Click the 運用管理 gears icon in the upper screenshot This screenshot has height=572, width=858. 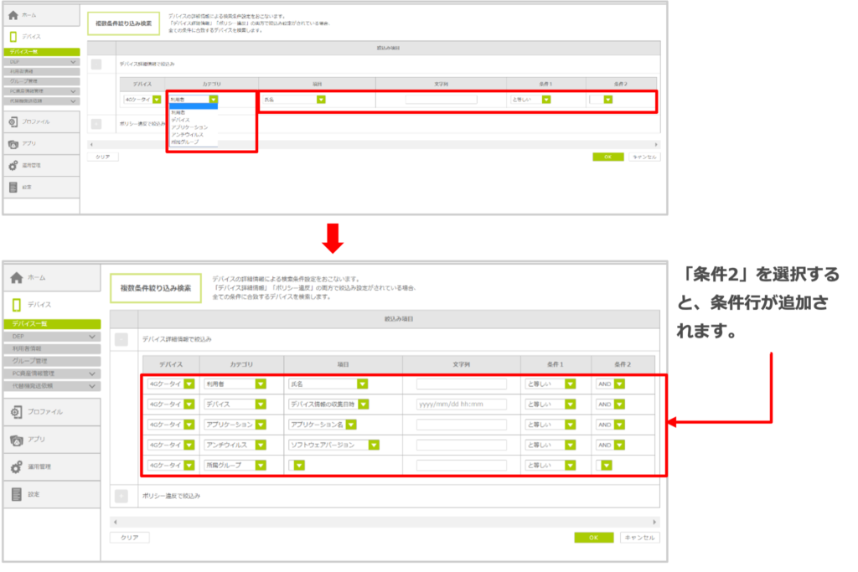[13, 165]
